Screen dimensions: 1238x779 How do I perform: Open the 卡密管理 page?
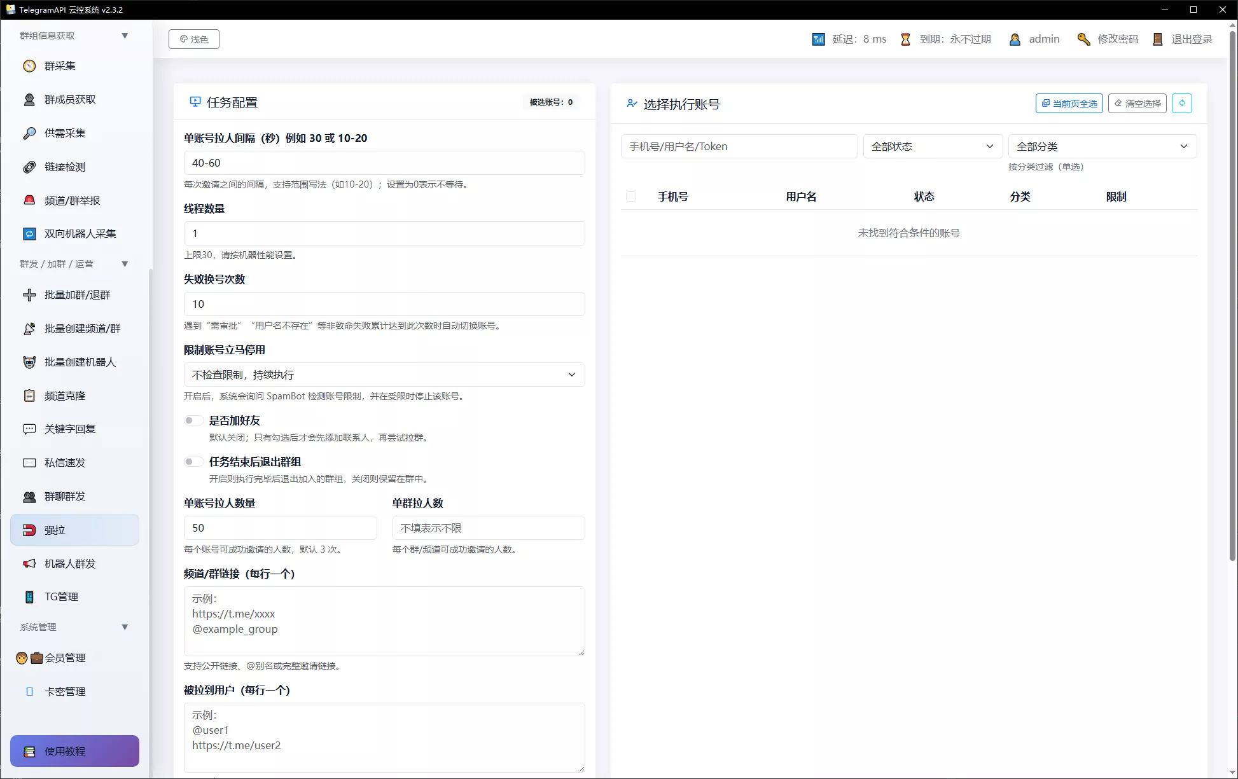point(74,692)
